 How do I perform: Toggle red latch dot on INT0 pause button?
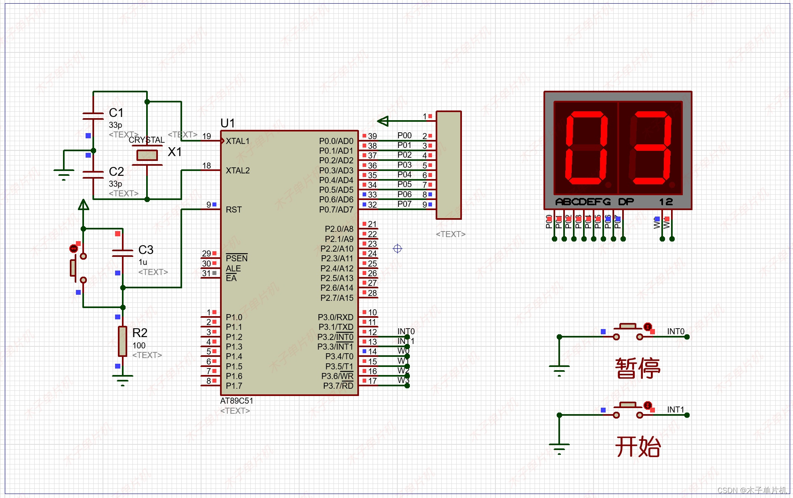[x=647, y=327]
